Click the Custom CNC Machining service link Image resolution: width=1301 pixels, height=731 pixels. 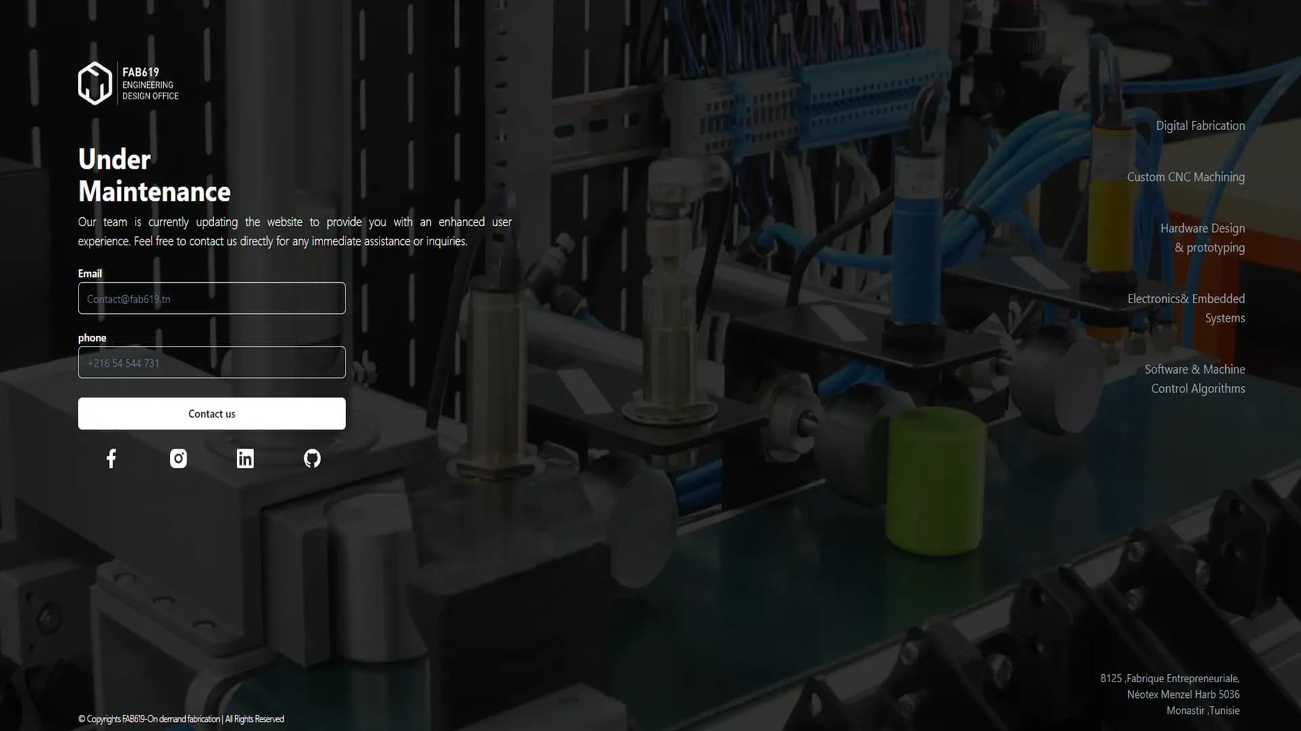tap(1186, 176)
